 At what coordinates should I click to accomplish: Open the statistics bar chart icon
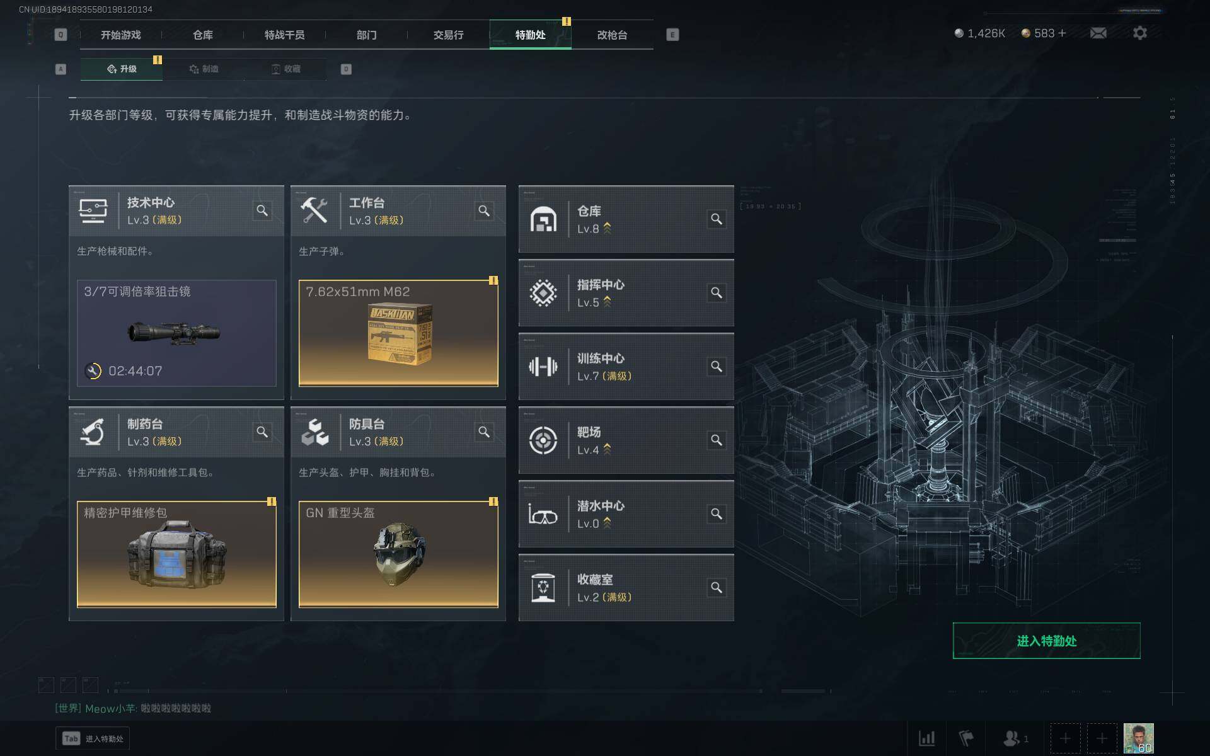pos(926,738)
